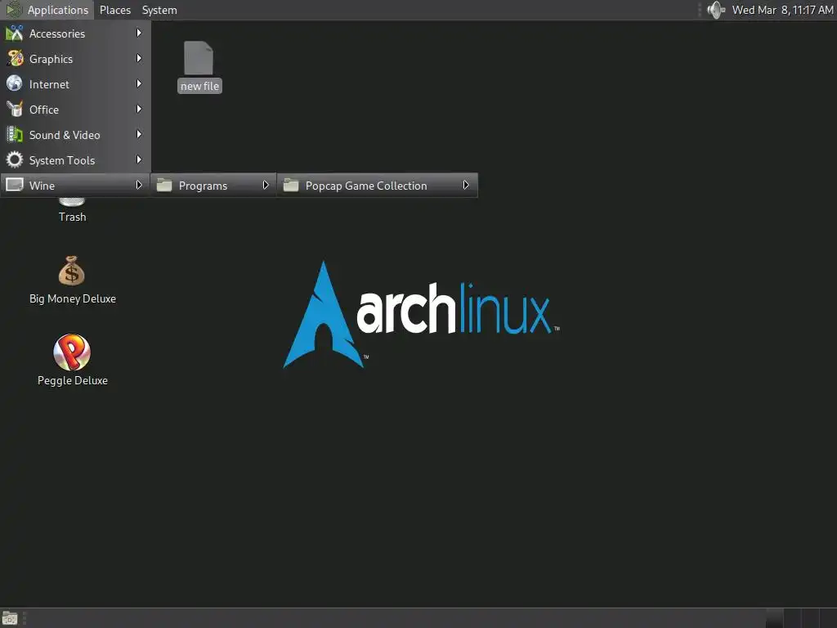Expand Popcap Game Collection arrow

tap(465, 185)
